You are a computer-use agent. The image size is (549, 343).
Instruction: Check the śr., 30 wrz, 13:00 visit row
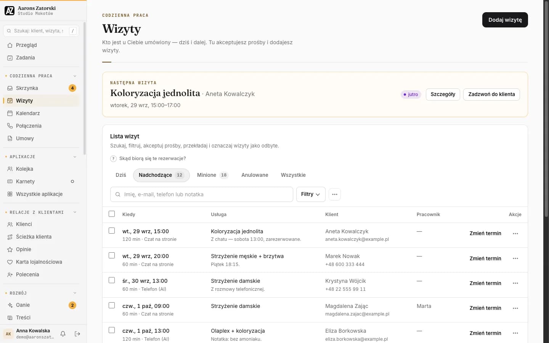click(x=112, y=280)
